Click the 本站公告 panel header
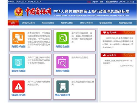The image size is (137, 103). click(118, 55)
